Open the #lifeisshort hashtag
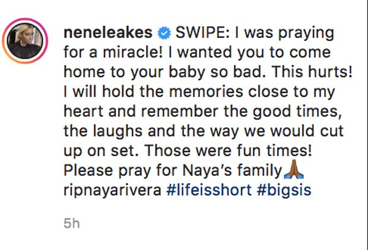 coord(209,189)
